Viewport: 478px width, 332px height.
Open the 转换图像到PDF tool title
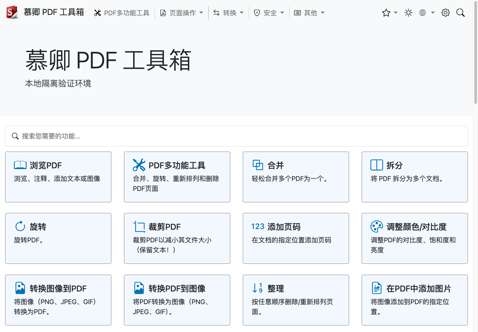click(58, 289)
